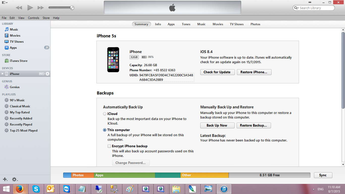Click the vertical scrollbar thumb

[x=343, y=70]
